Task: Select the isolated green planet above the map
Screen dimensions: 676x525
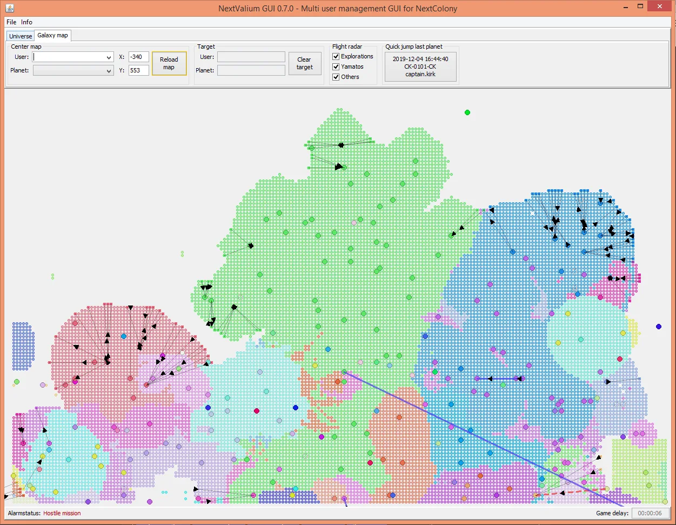Action: (467, 112)
